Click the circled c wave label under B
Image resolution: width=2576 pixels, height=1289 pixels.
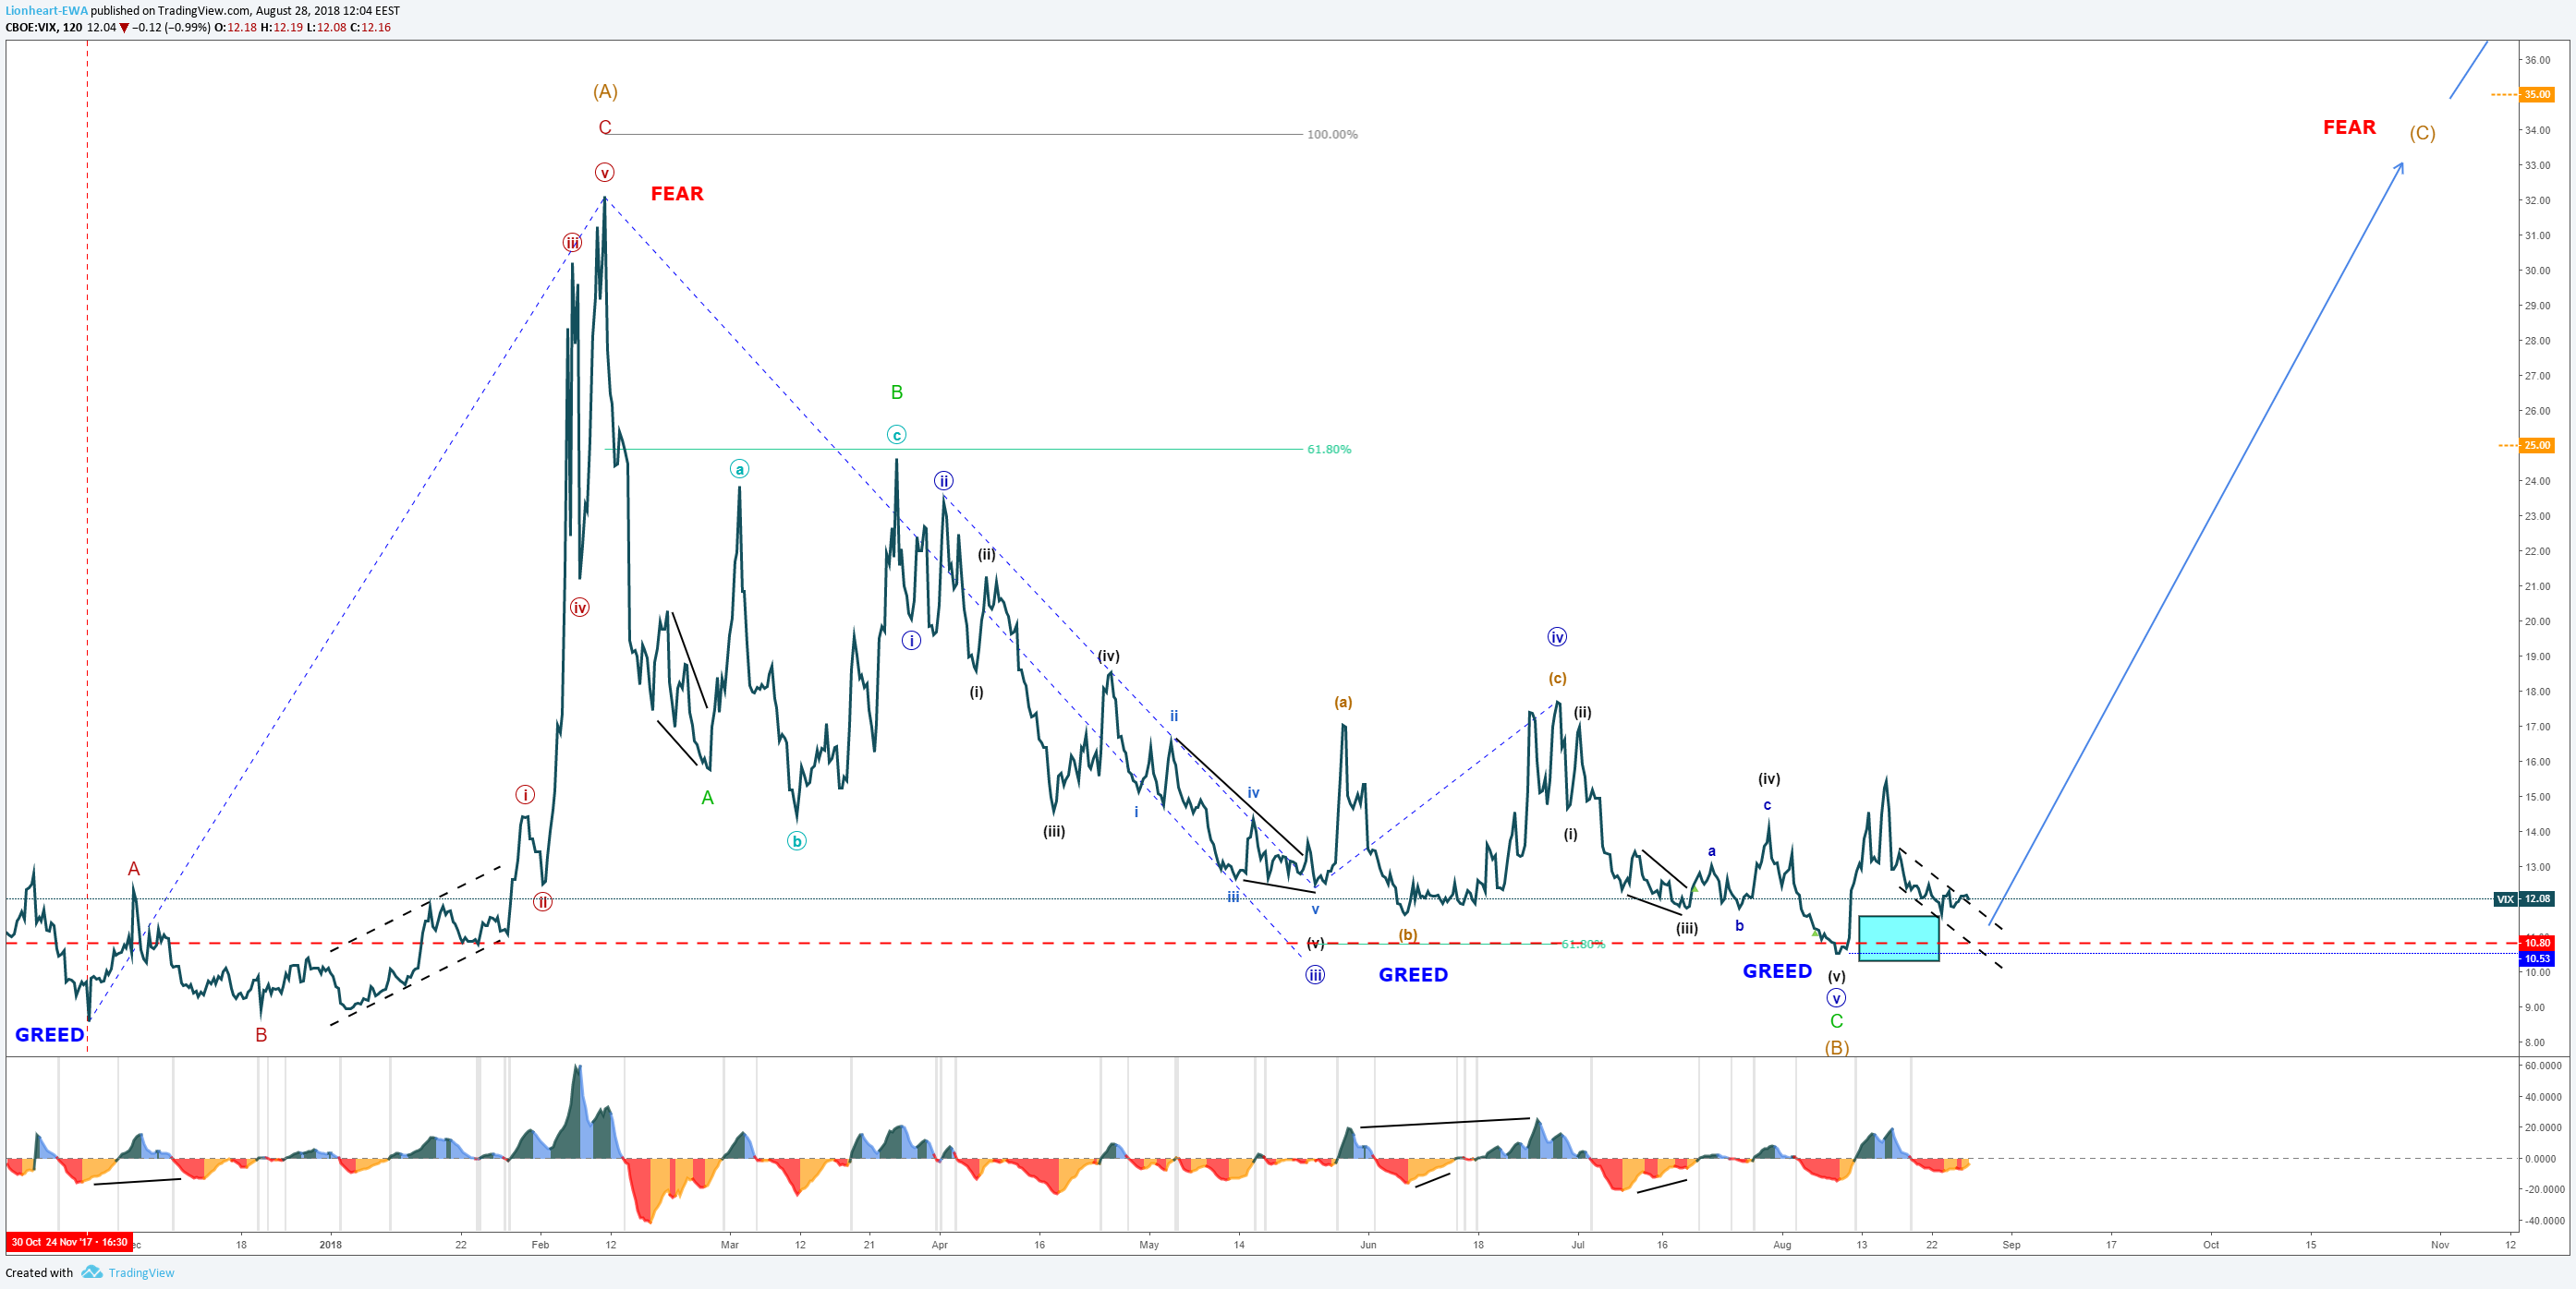pyautogui.click(x=897, y=435)
